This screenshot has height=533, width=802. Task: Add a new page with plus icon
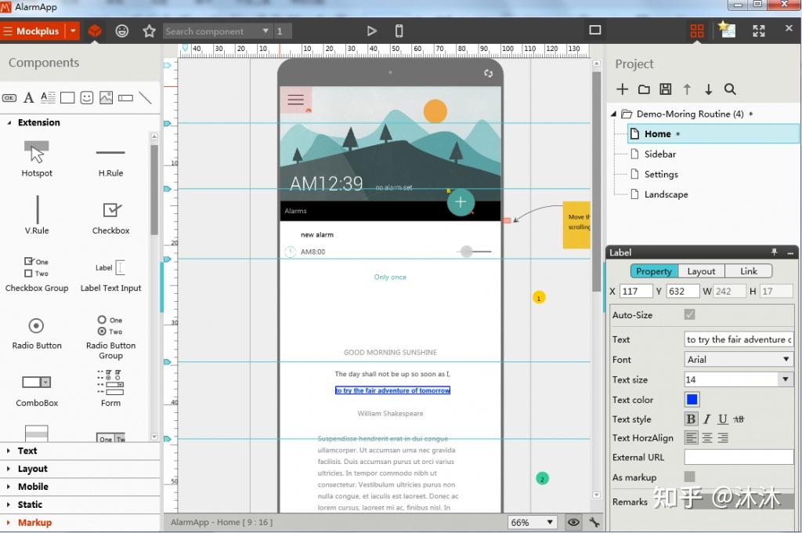[x=622, y=89]
